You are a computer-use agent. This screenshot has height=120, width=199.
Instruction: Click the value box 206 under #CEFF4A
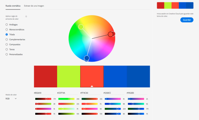pos(78,99)
